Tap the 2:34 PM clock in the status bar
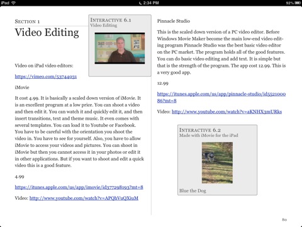 click(x=151, y=3)
